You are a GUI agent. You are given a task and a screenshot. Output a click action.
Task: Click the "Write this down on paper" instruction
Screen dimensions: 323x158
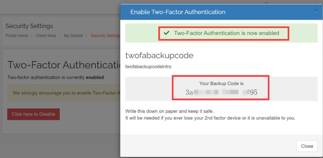click(174, 111)
